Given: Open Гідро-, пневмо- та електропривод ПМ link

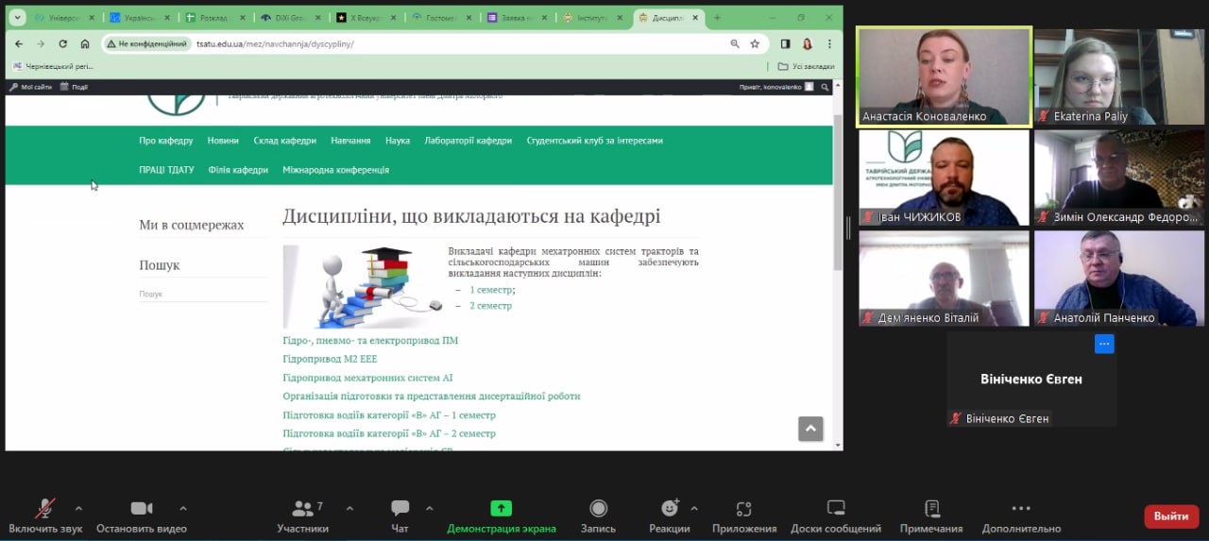Looking at the screenshot, I should tap(370, 340).
